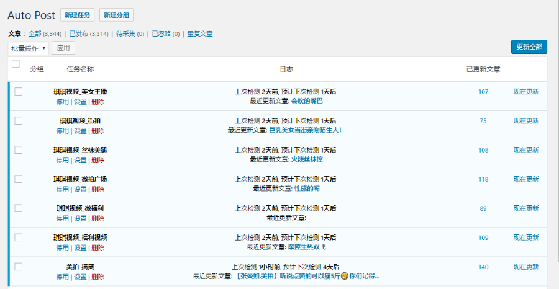Open the updated count 75 link
Screen dimensions: 559x289
(483, 121)
